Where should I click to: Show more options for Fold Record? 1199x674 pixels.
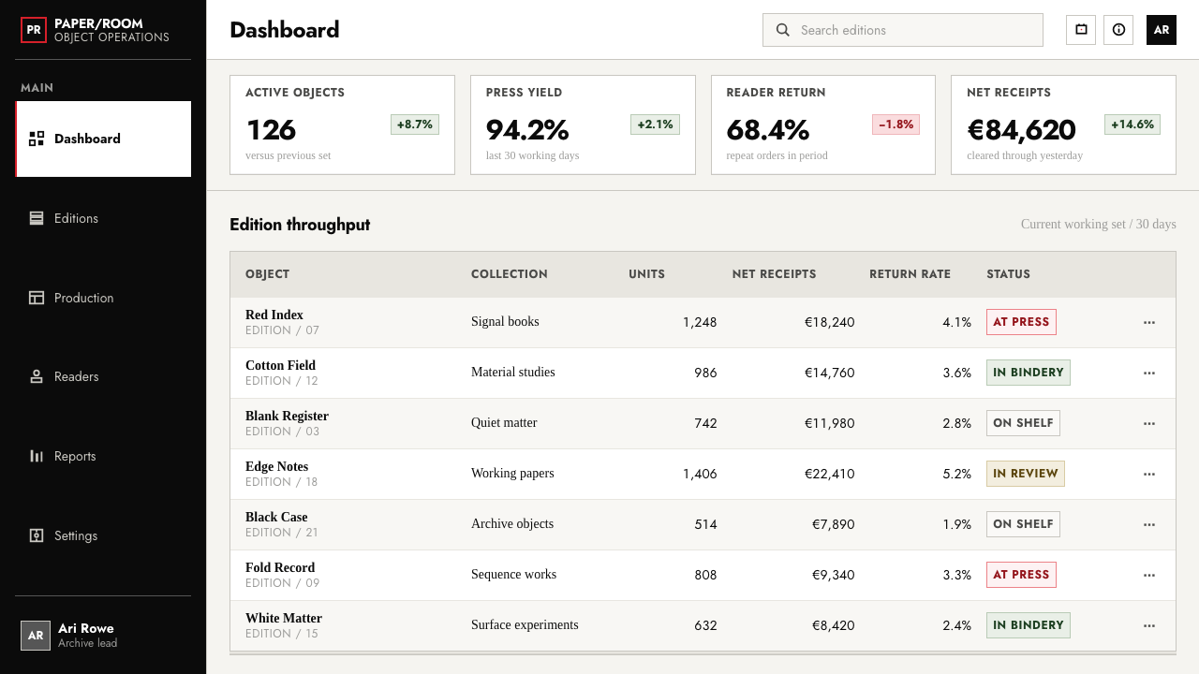click(1149, 575)
